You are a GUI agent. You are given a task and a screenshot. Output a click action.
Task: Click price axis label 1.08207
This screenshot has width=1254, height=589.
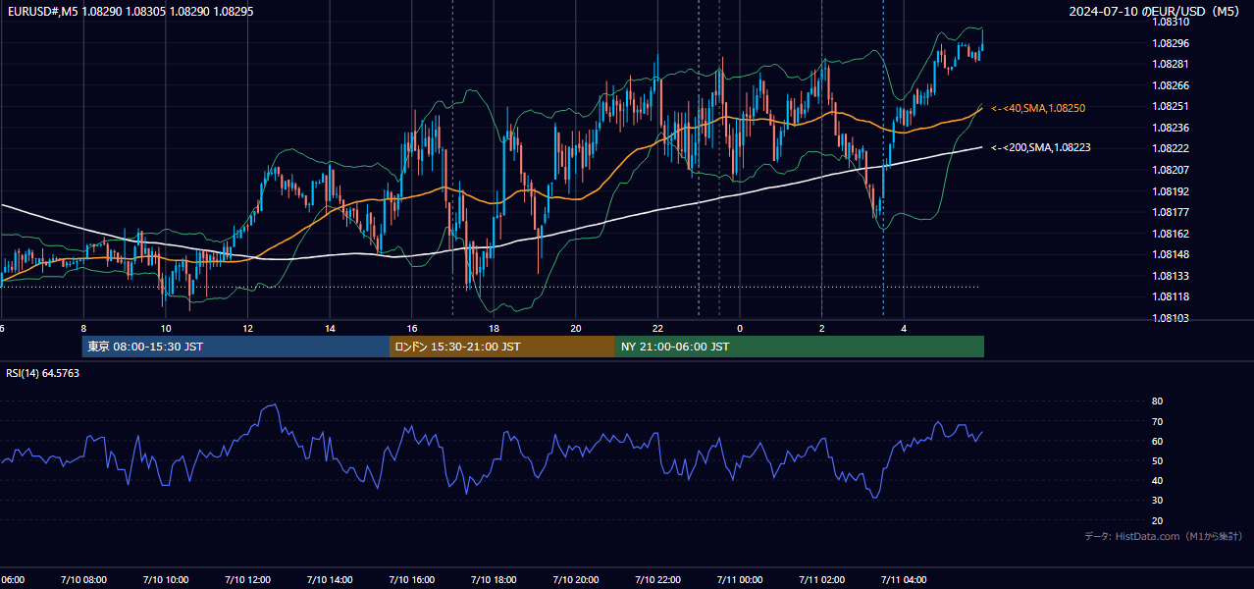(x=1171, y=170)
